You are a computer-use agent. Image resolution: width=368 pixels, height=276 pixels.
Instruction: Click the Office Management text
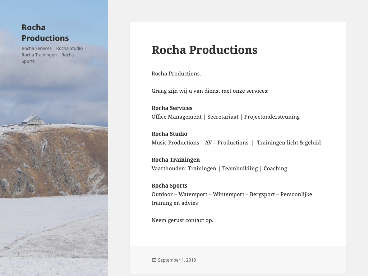pyautogui.click(x=176, y=116)
